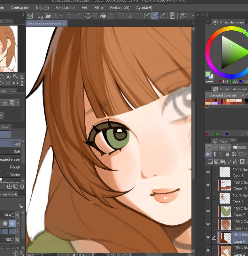Close the otrooooooooooooooo canvas tab
248x256 pixels.
[x=64, y=24]
